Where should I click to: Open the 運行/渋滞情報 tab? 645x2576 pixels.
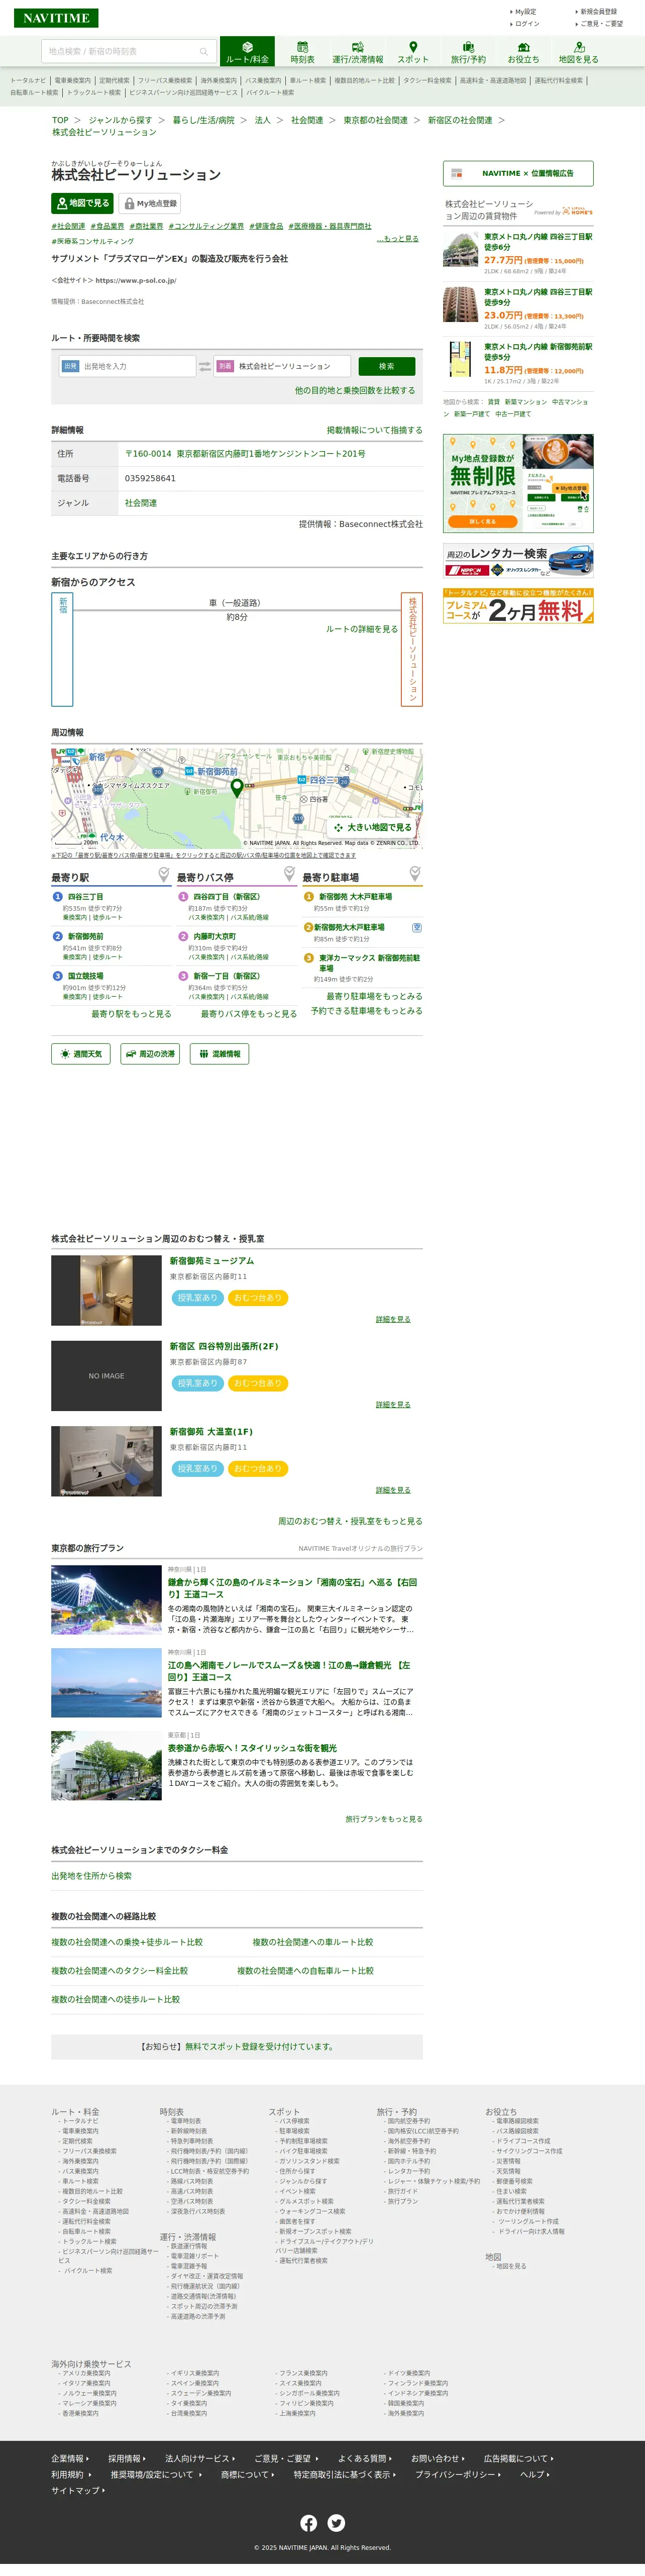[x=357, y=52]
